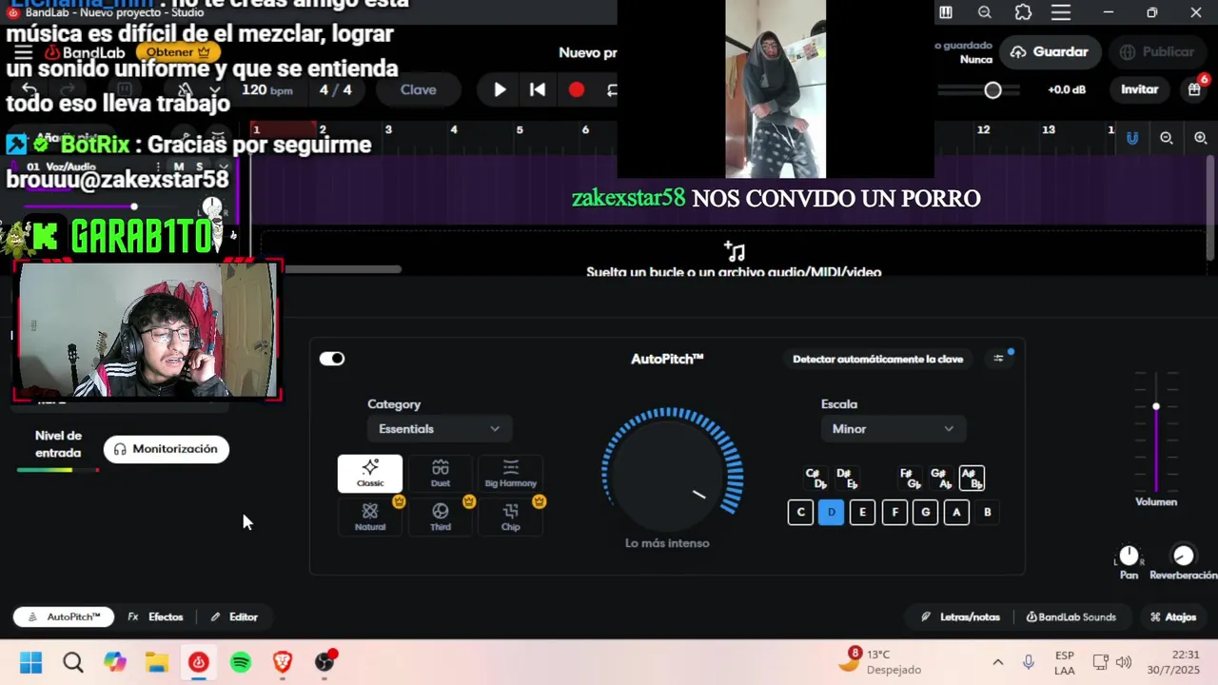1218x685 pixels.
Task: Open the browser extensions puzzle icon
Action: pos(1023,12)
